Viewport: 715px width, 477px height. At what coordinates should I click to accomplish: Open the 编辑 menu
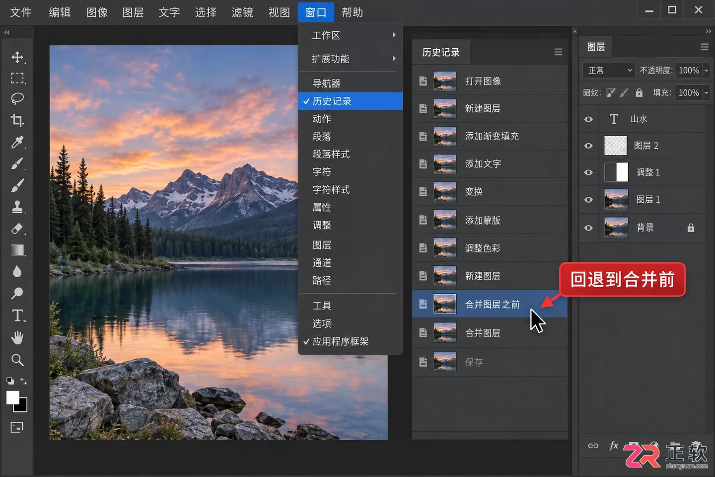pyautogui.click(x=60, y=12)
